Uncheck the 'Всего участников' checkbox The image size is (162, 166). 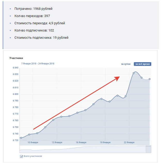coord(21,156)
